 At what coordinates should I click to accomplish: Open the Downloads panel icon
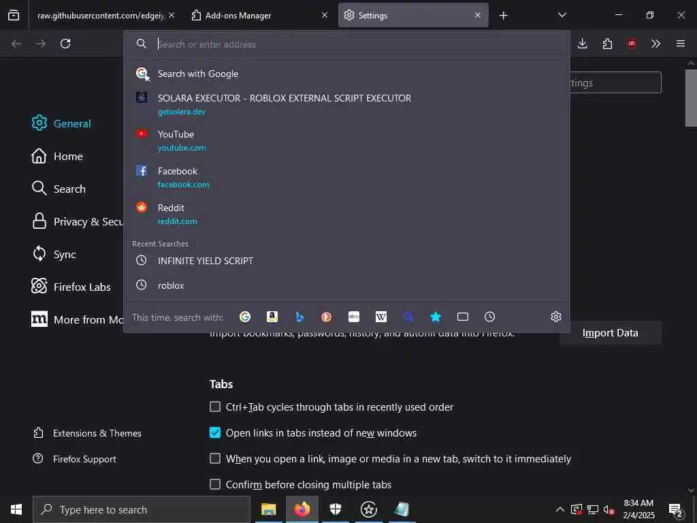tap(583, 44)
